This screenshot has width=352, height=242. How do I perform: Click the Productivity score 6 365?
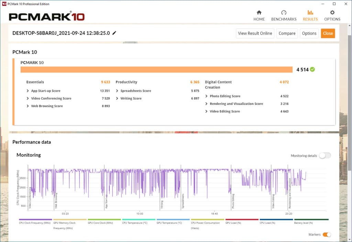tap(195, 82)
